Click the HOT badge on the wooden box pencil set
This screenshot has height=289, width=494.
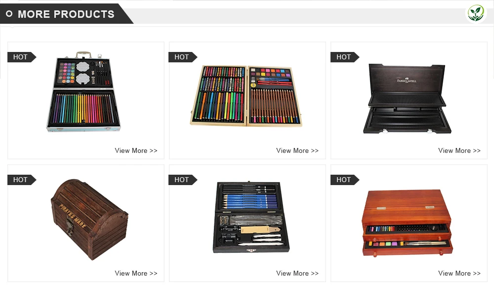coord(183,57)
